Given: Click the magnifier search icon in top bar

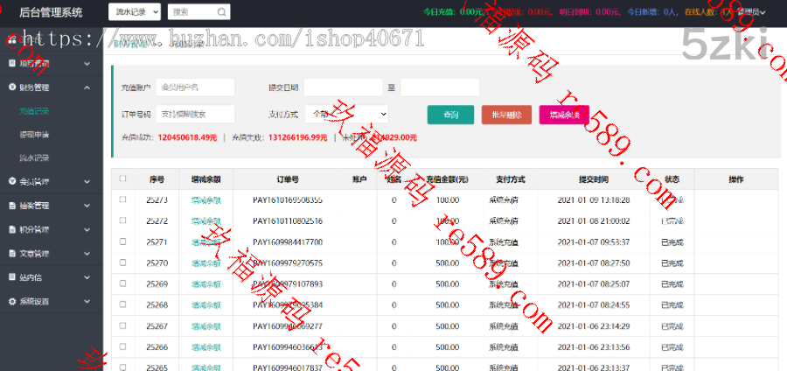Looking at the screenshot, I should (x=222, y=12).
